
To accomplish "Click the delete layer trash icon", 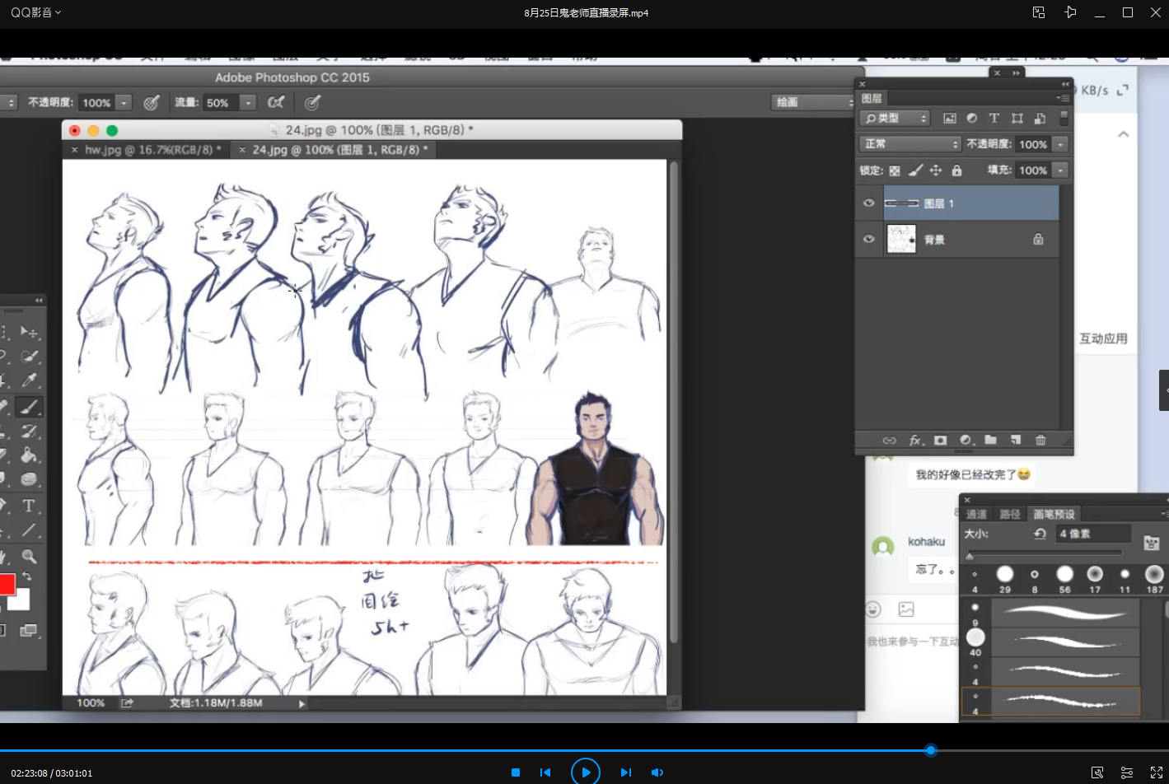I will pos(1040,441).
